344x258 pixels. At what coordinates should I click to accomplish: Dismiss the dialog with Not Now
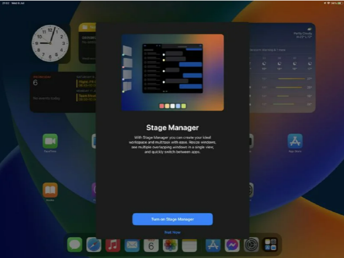[173, 232]
